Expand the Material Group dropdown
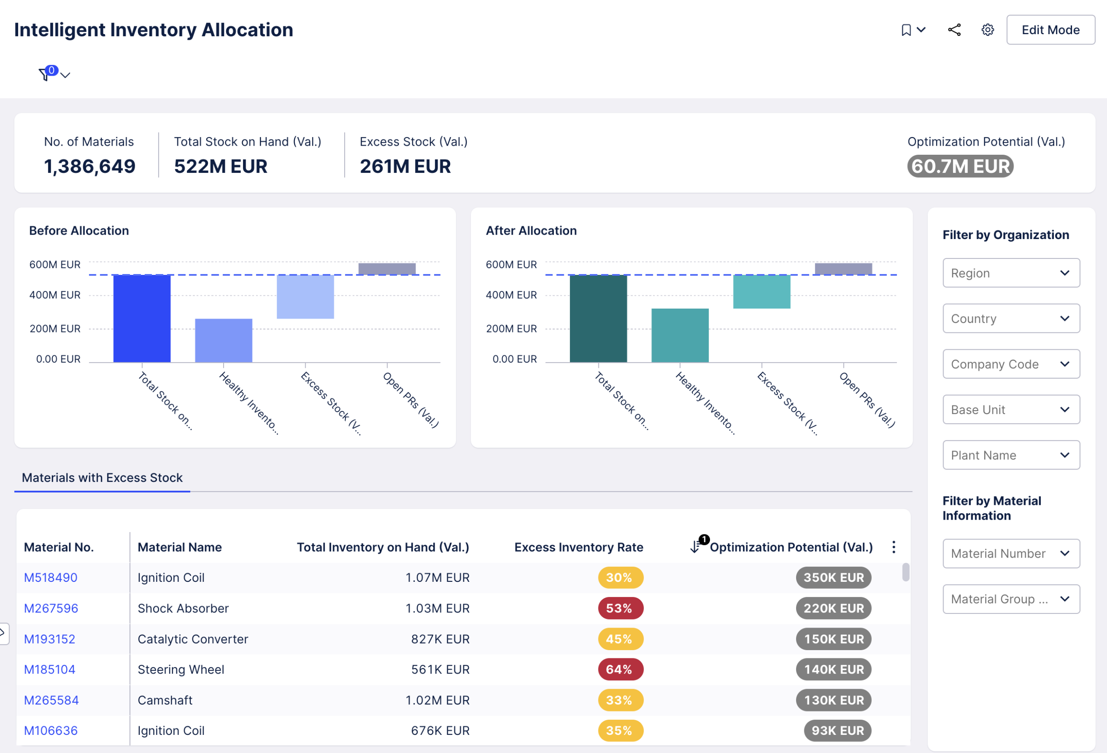 coord(1011,599)
